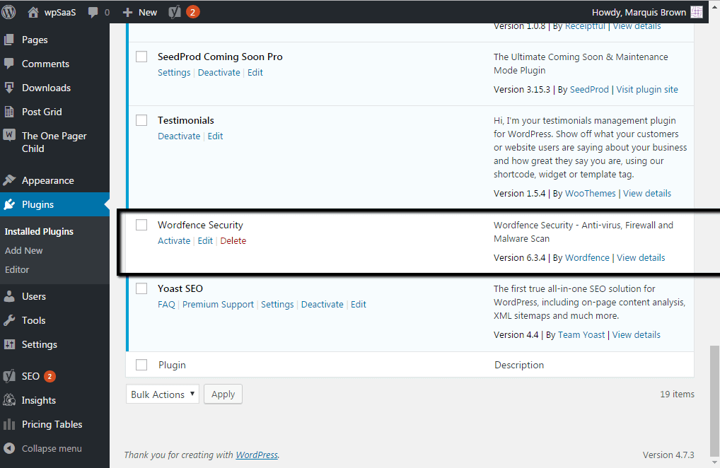The image size is (720, 468).
Task: Open the Yoast SEO FAQ link
Action: [x=167, y=305]
